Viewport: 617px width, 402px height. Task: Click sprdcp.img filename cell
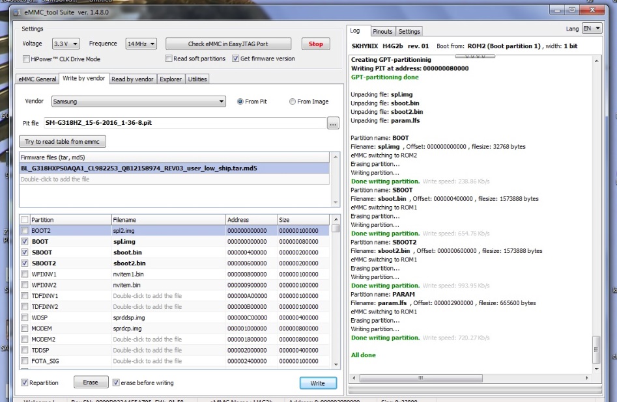tap(168, 328)
